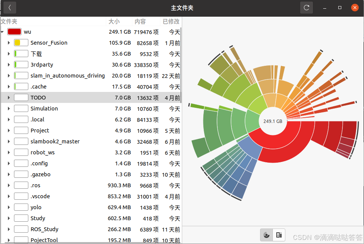Expand the 下载 folder
The width and height of the screenshot is (364, 244).
click(x=9, y=54)
